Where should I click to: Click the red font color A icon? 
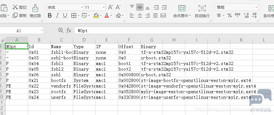coord(107,16)
